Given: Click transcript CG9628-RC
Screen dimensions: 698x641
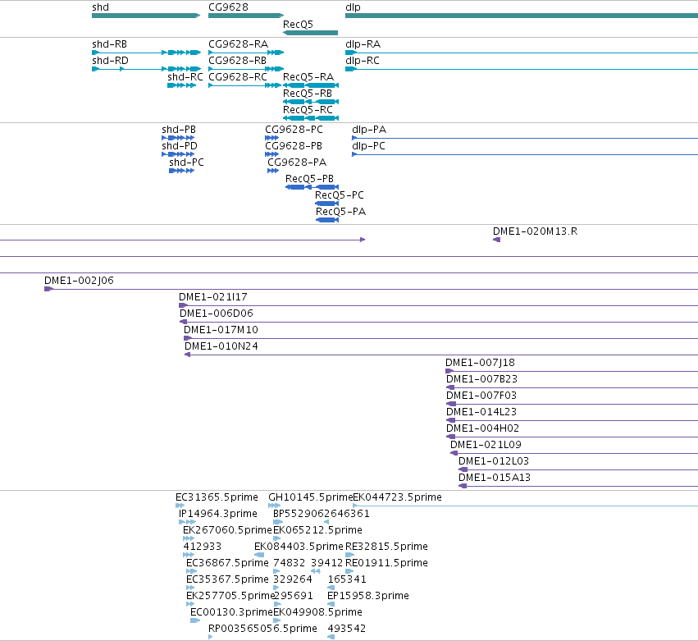Looking at the screenshot, I should (238, 77).
